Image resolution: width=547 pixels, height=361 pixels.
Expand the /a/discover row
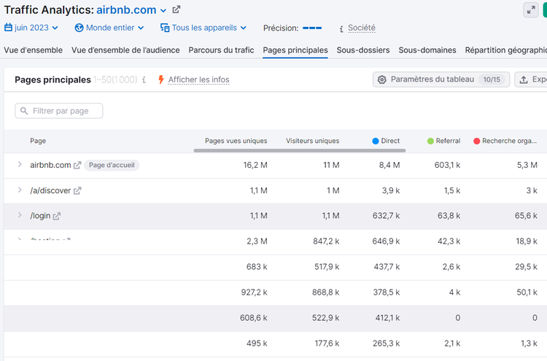click(x=20, y=190)
